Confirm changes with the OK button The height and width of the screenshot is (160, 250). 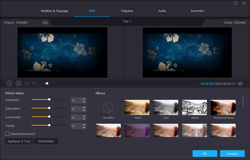205,153
